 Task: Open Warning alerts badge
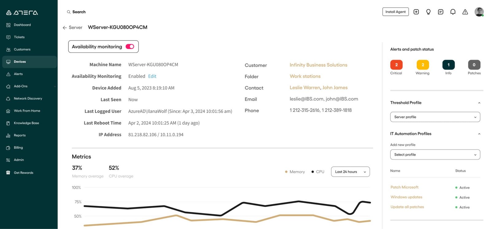coord(423,65)
